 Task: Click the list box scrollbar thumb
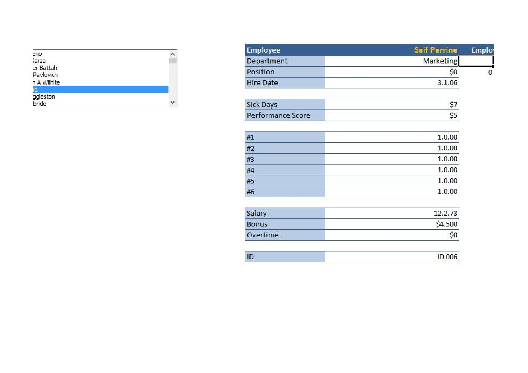click(x=173, y=61)
